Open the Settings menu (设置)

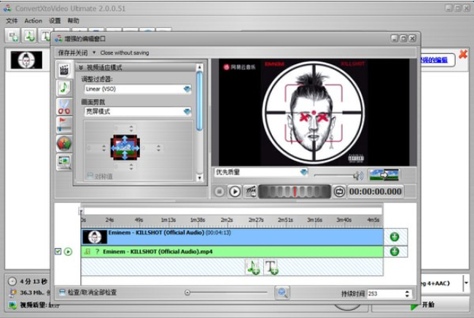[x=55, y=21]
